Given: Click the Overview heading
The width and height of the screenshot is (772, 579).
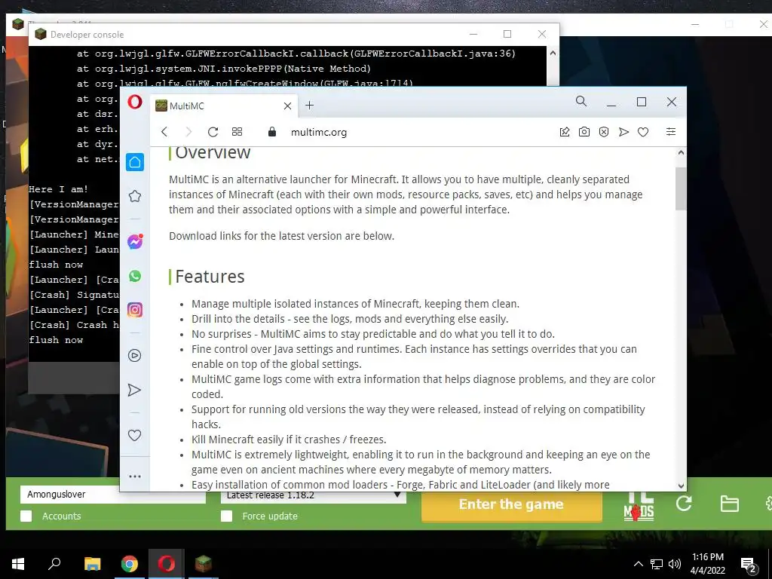Looking at the screenshot, I should (x=213, y=152).
